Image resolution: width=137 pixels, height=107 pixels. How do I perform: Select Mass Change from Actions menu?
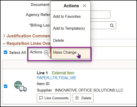click(x=70, y=52)
